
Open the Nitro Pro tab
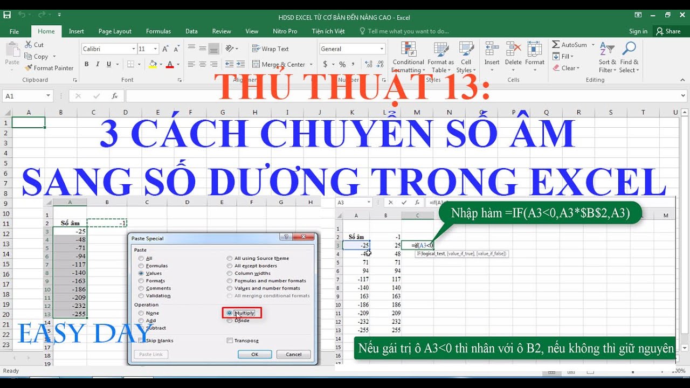tap(285, 31)
